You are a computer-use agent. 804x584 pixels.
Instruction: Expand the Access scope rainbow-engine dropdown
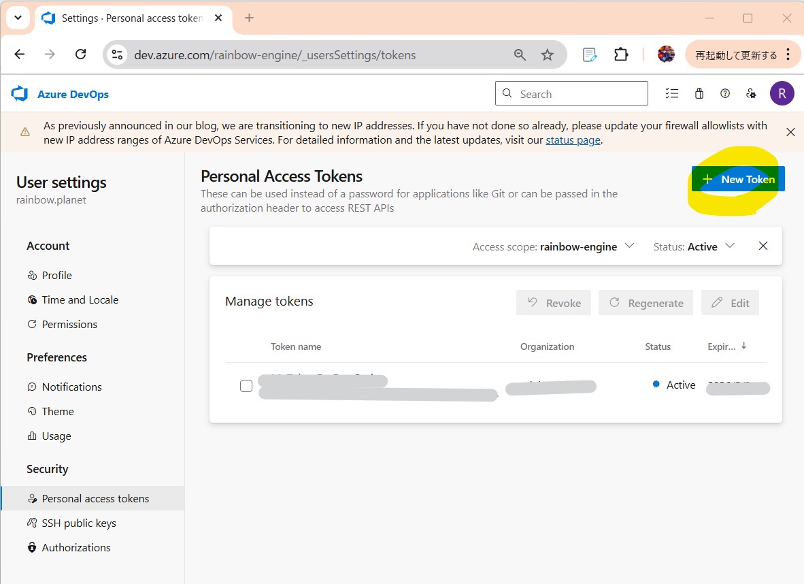point(553,247)
